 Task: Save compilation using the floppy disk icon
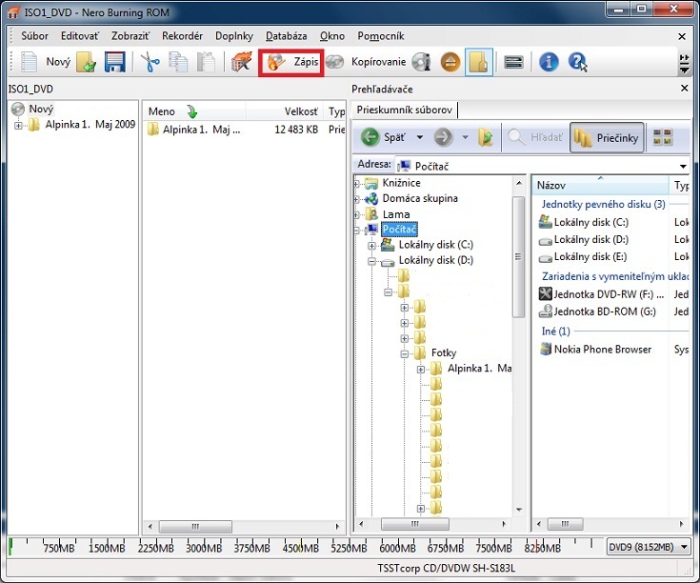coord(114,62)
